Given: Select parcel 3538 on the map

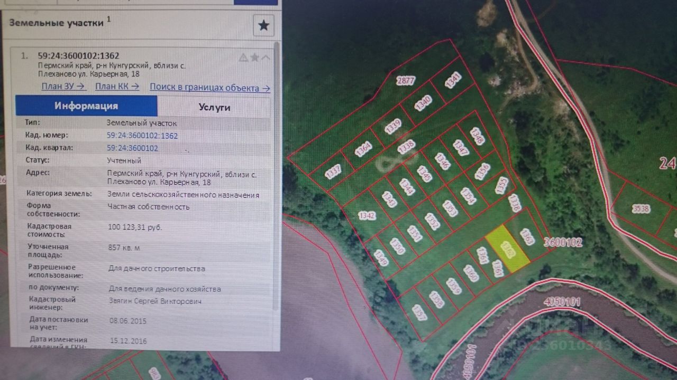Looking at the screenshot, I should tap(641, 208).
